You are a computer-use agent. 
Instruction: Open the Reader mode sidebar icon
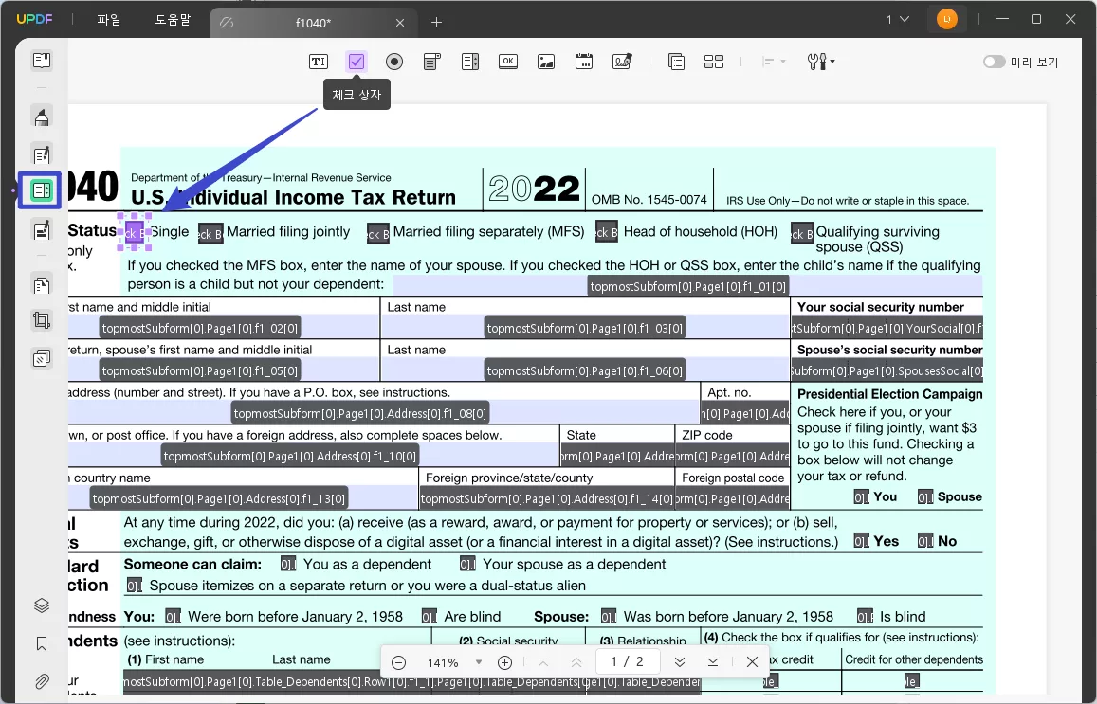pyautogui.click(x=42, y=60)
